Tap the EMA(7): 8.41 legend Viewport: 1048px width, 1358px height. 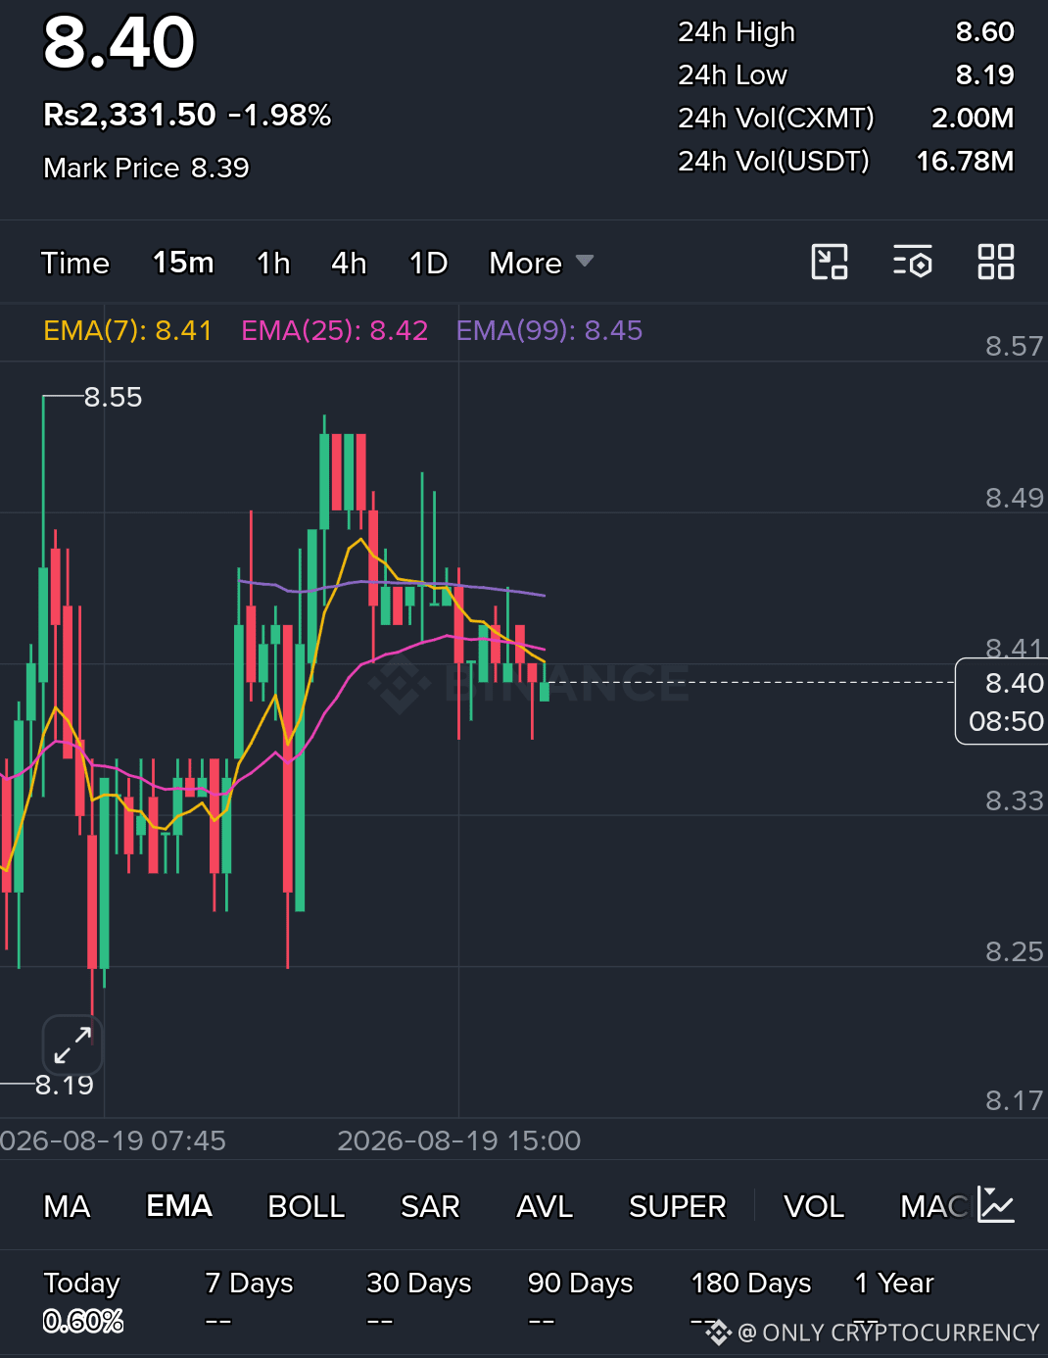click(x=128, y=330)
